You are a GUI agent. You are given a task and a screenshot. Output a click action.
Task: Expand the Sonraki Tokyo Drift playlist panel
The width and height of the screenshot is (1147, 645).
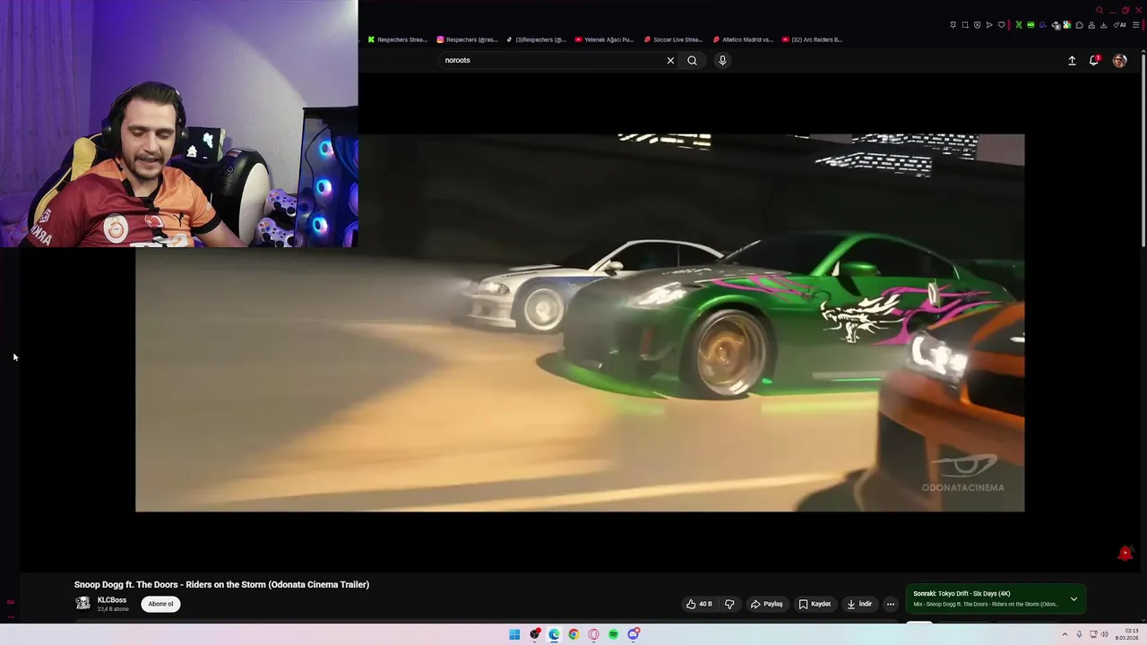[x=1074, y=598]
